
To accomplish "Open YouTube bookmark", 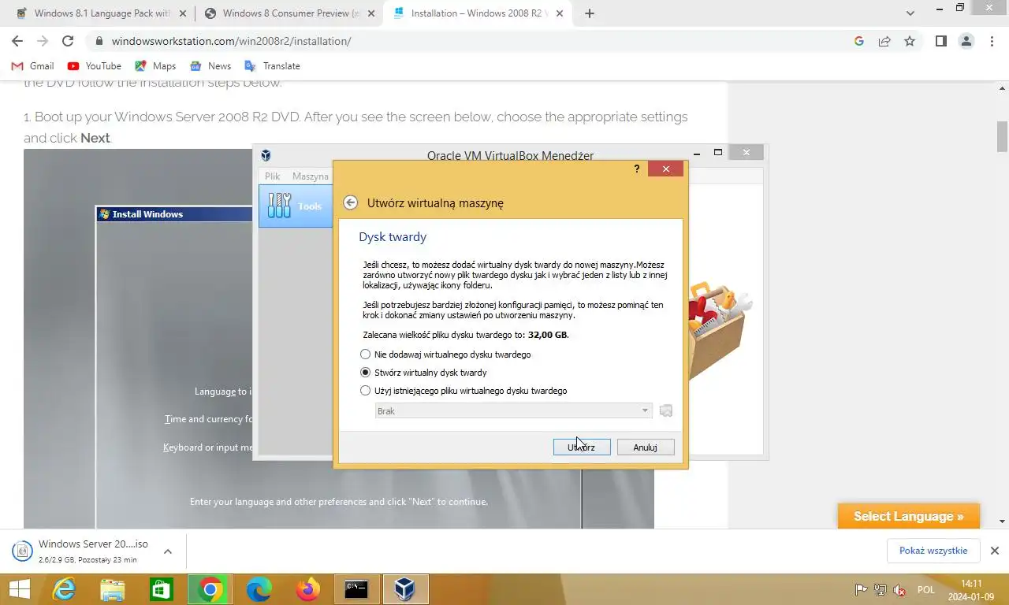I will (95, 66).
